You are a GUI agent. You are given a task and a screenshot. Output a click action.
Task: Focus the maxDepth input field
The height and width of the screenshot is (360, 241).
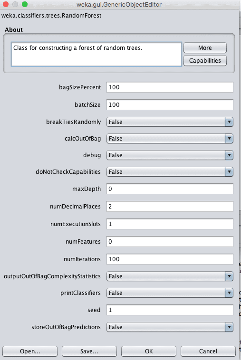coord(170,189)
